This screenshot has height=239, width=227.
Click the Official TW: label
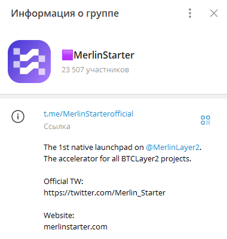pyautogui.click(x=63, y=182)
